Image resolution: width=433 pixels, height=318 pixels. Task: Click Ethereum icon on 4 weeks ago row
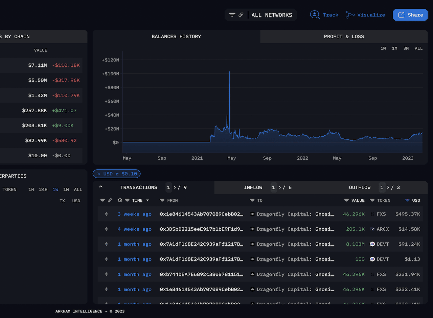pyautogui.click(x=106, y=229)
